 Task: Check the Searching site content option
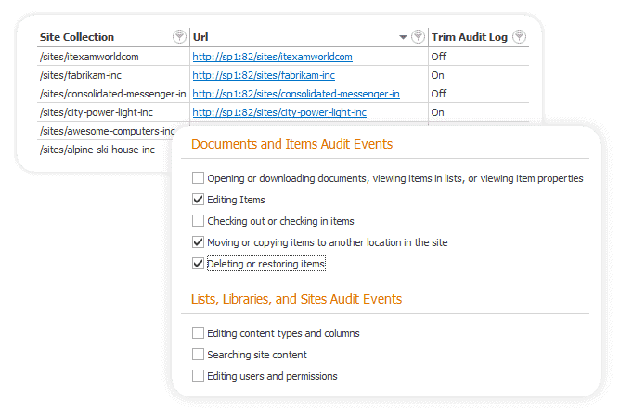[198, 354]
